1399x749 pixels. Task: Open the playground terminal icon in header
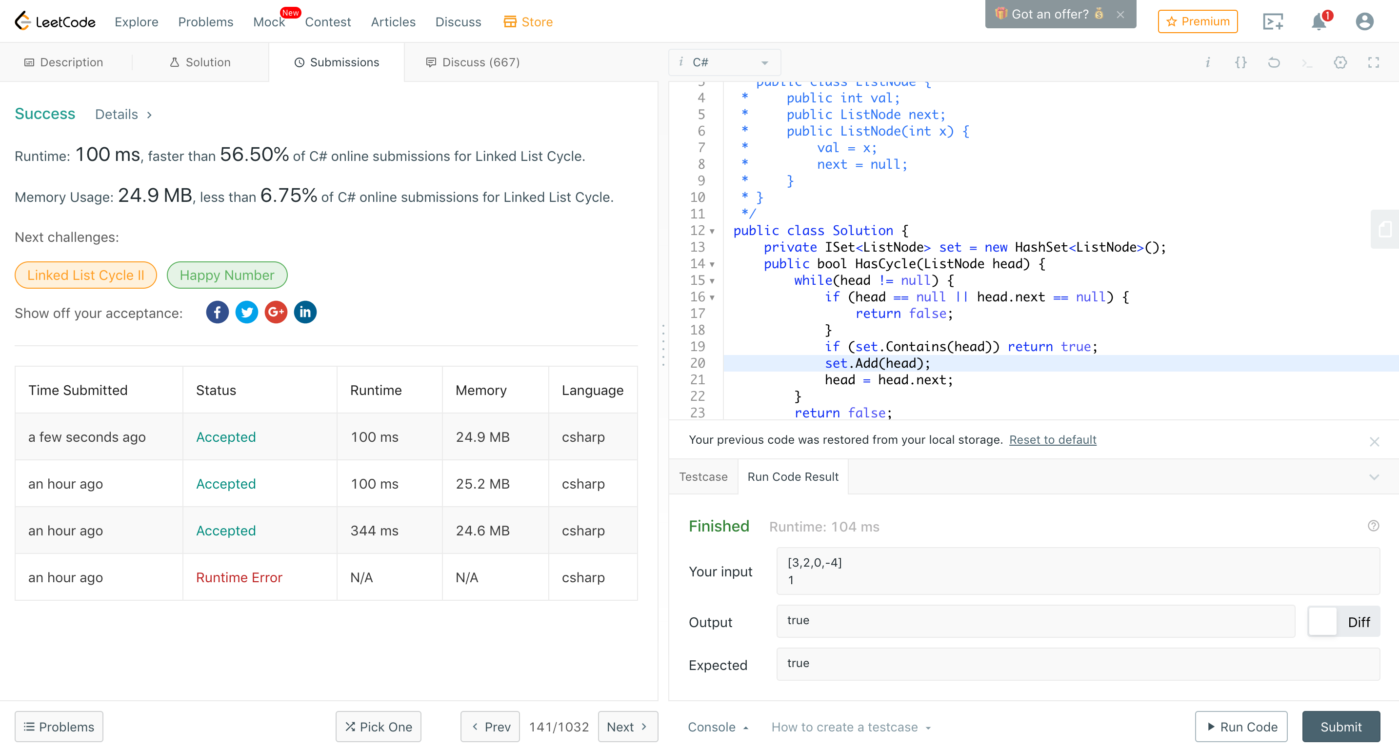1273,22
